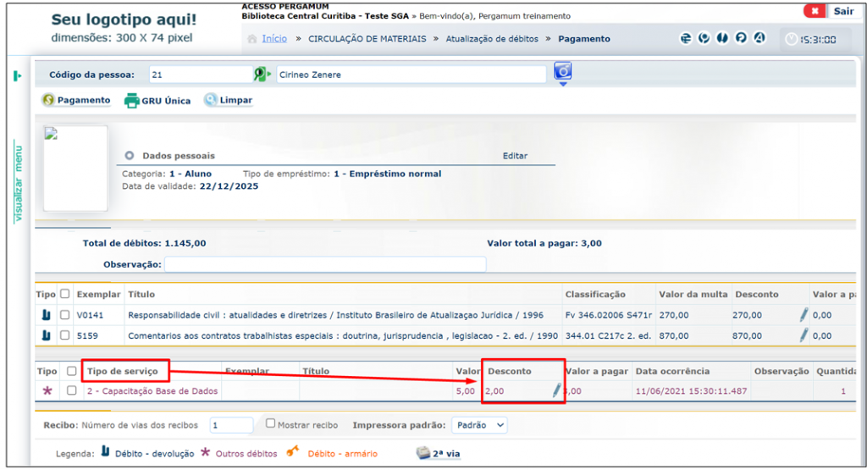Click the Observação text field

[325, 264]
